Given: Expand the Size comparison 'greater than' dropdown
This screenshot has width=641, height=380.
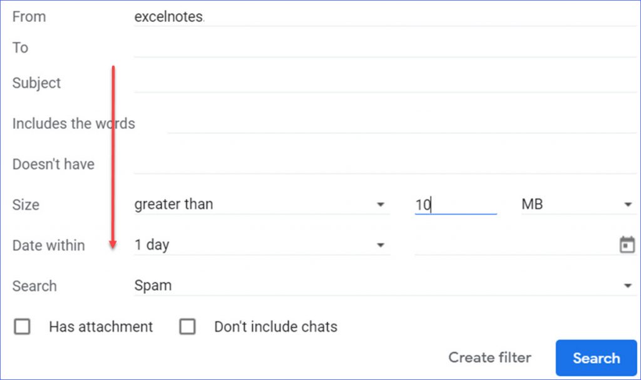Looking at the screenshot, I should pos(261,204).
